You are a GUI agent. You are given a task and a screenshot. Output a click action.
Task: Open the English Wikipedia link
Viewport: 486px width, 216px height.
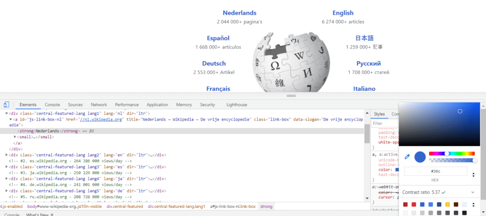point(343,13)
